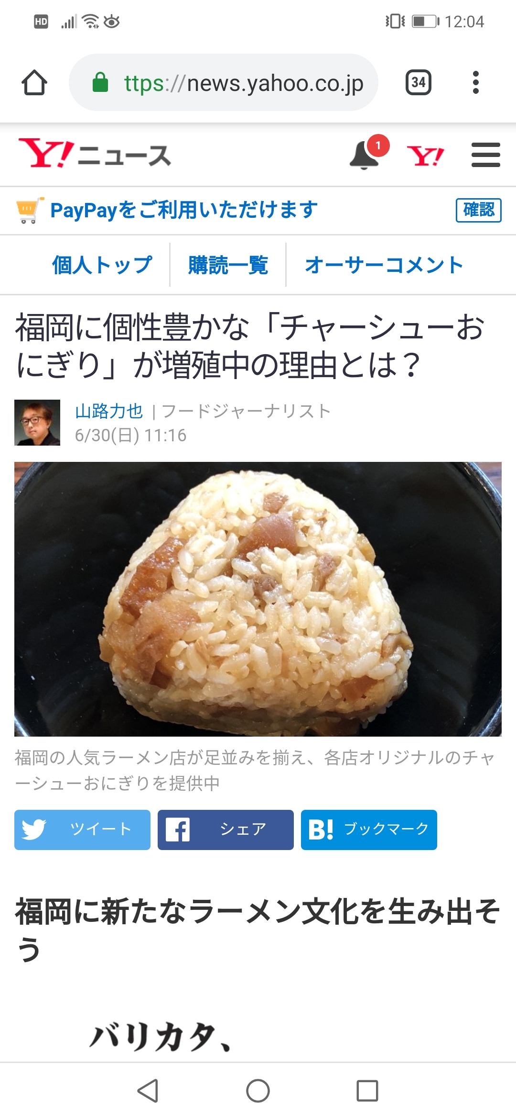Bookmark with the B! ブックマーク button
The image size is (516, 1120).
(369, 829)
